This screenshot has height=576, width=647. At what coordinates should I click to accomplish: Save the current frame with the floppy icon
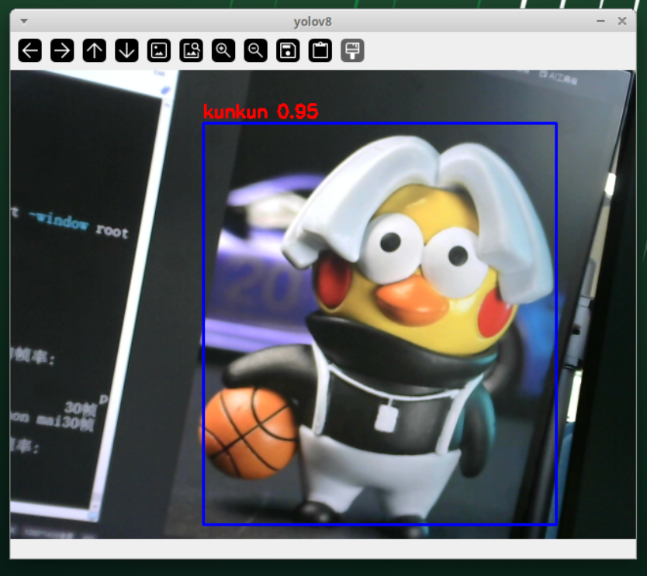(287, 50)
